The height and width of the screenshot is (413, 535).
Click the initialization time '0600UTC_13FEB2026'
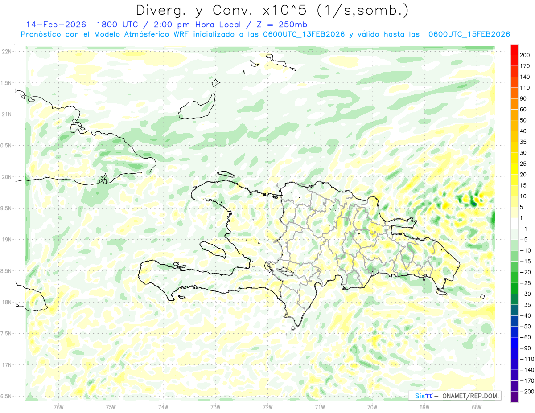(305, 34)
